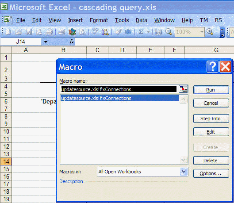This screenshot has height=203, width=234.
Task: Click the Edit button in Macro dialog
Action: (211, 132)
